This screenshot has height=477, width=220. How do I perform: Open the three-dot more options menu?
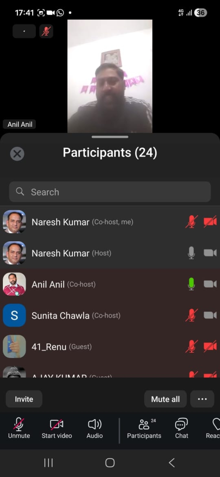point(202,399)
